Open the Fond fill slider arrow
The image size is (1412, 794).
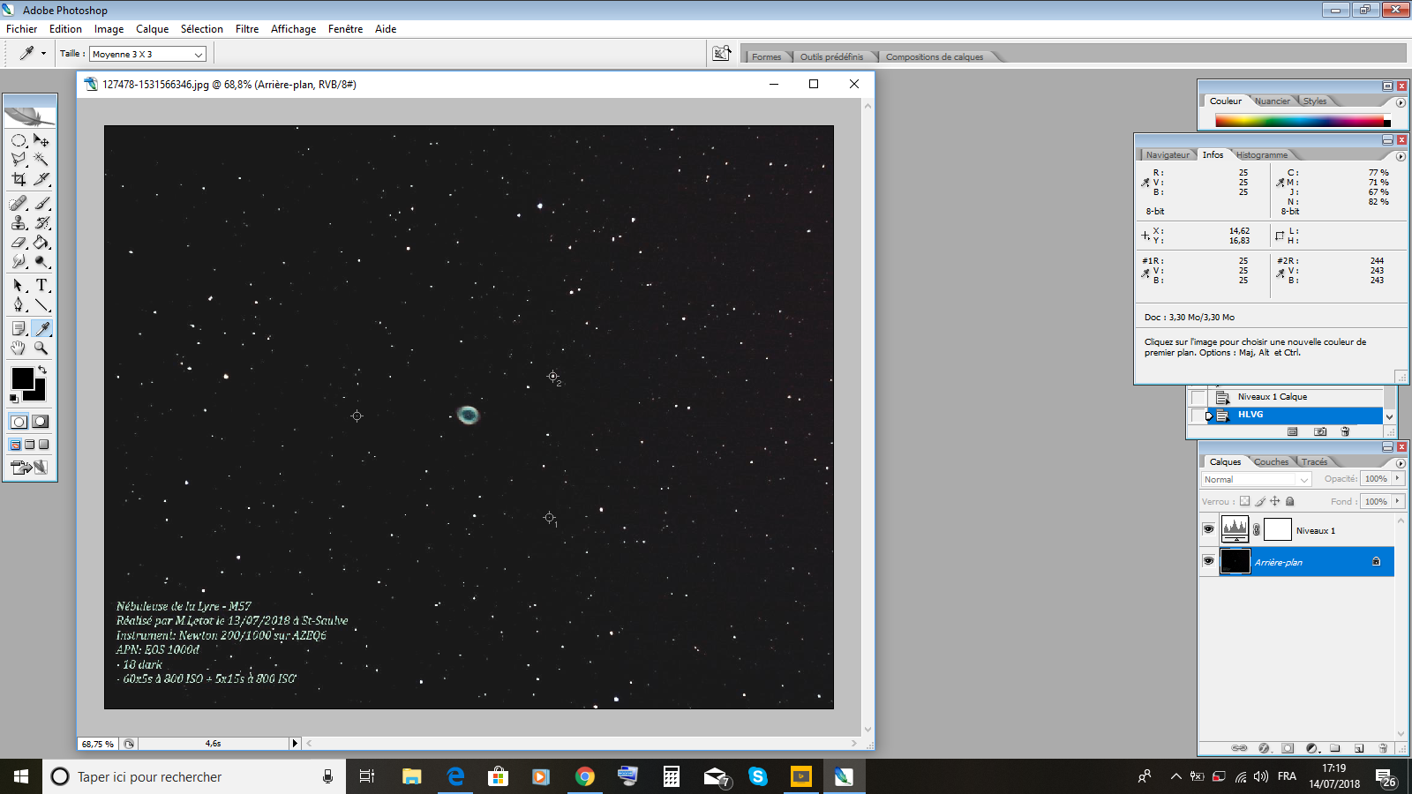[x=1397, y=501]
